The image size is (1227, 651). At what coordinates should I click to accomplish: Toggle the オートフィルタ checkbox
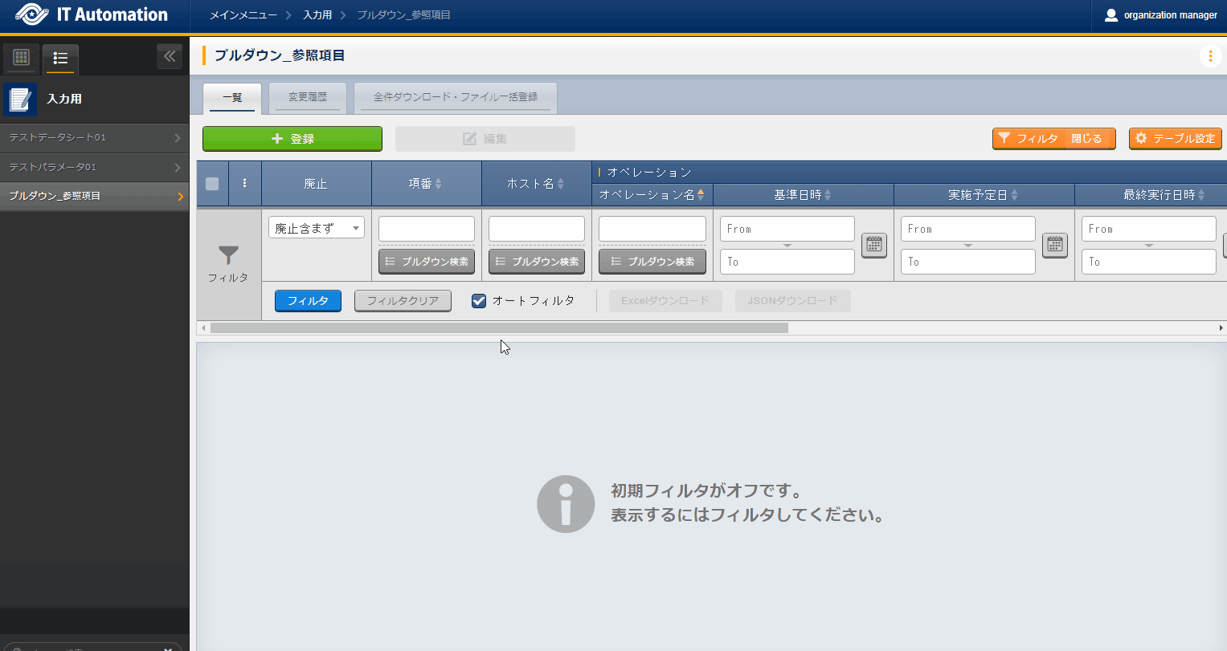(x=479, y=301)
